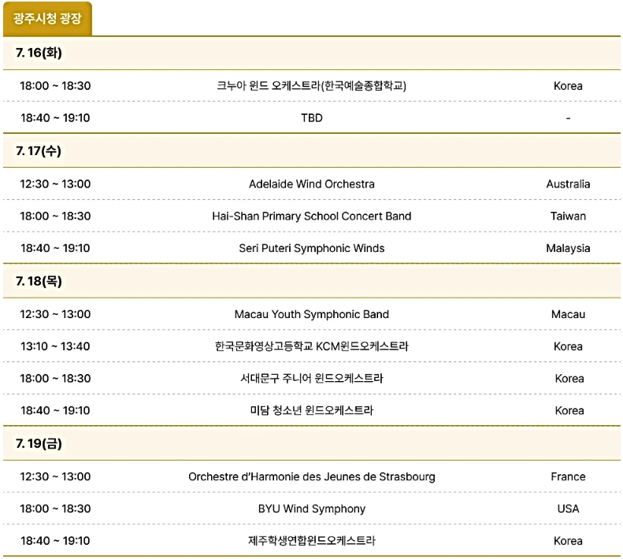Click Adelaide Wind Orchestra
Viewport: 623px width, 559px height.
pos(312,184)
